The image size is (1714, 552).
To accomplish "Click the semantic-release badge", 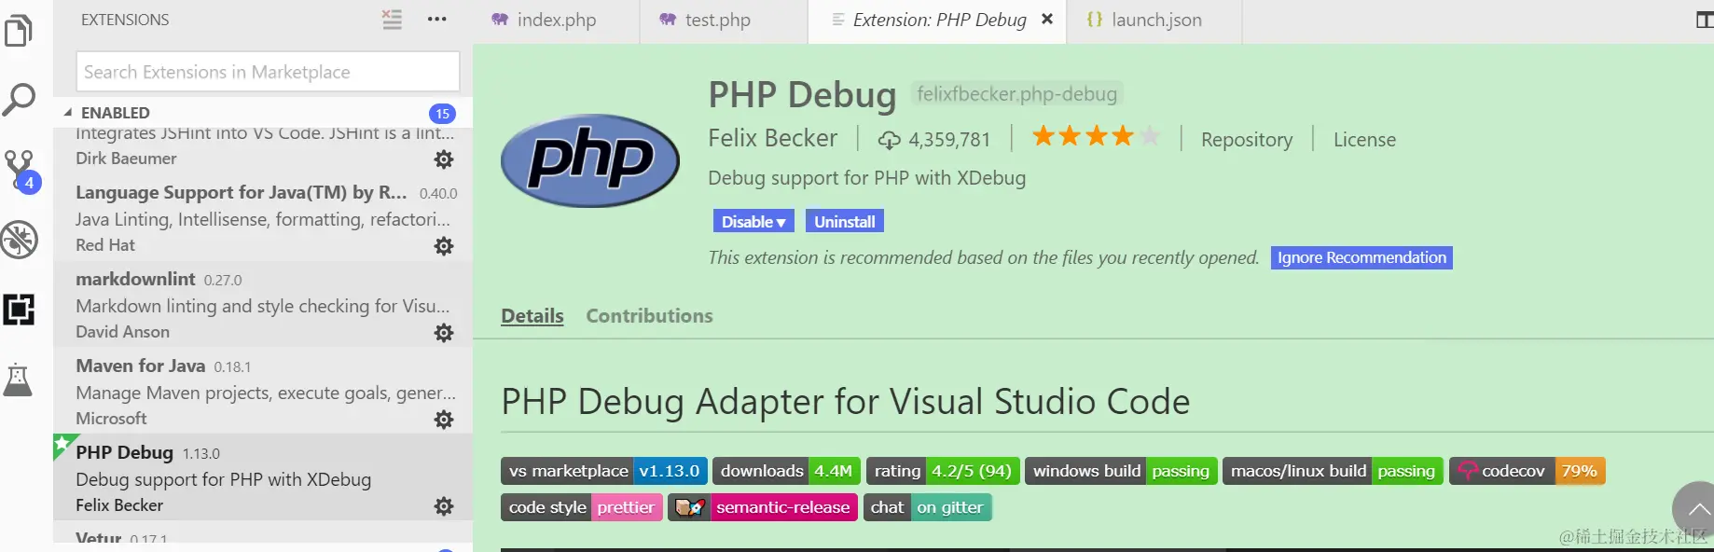I will [x=763, y=507].
